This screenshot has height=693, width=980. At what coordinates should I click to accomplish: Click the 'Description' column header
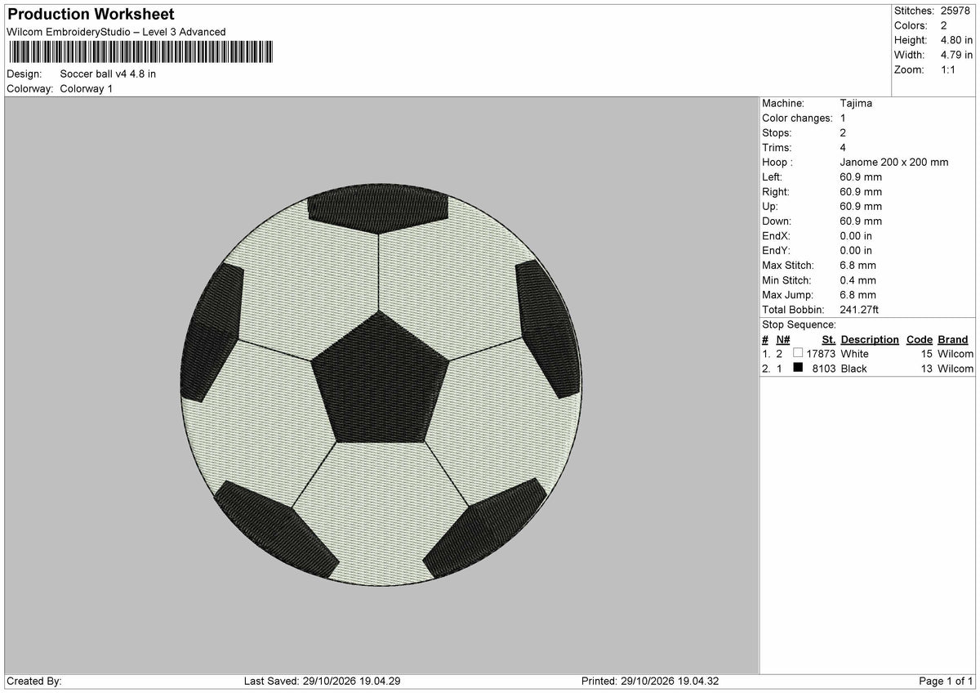[870, 339]
